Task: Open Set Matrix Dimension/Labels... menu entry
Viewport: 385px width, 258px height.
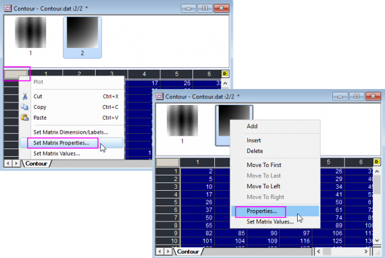Action: point(70,132)
